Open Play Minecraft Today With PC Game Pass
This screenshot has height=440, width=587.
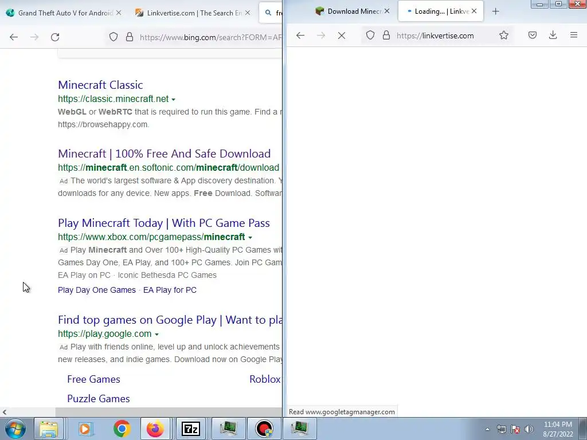(163, 223)
